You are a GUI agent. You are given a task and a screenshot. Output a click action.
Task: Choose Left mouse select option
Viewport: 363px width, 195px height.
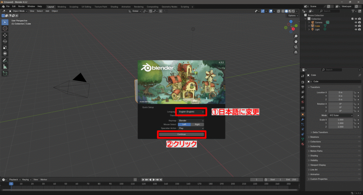point(184,124)
